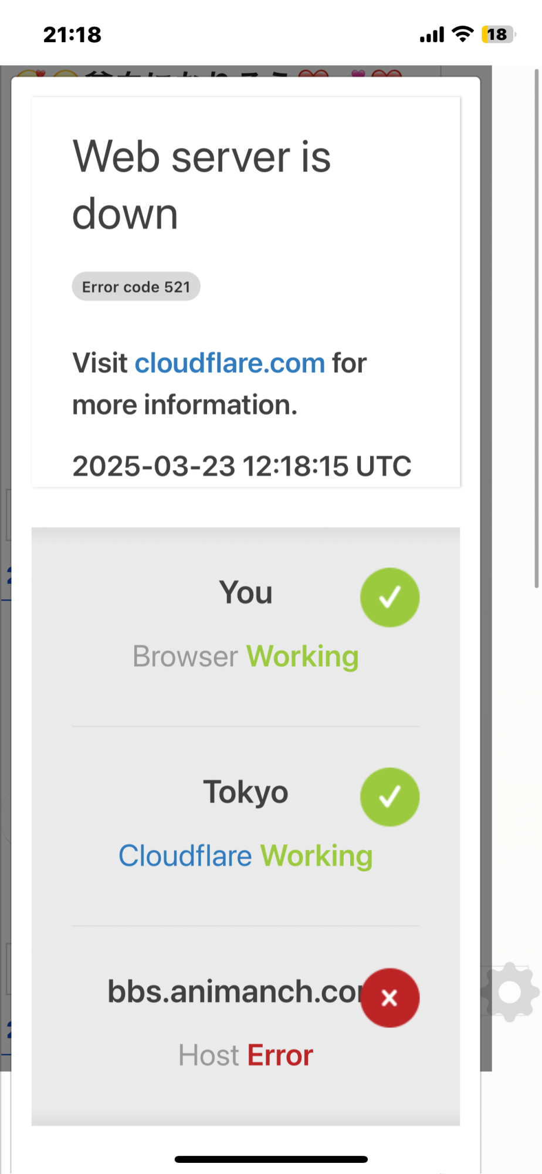This screenshot has height=1174, width=542.
Task: Click the red "Error" host status text
Action: [x=280, y=1055]
